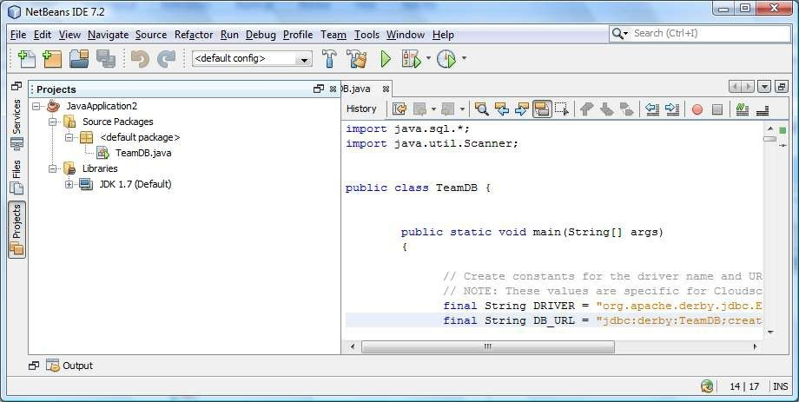The height and width of the screenshot is (402, 799).
Task: Click the Profile Project clock icon
Action: (x=446, y=59)
